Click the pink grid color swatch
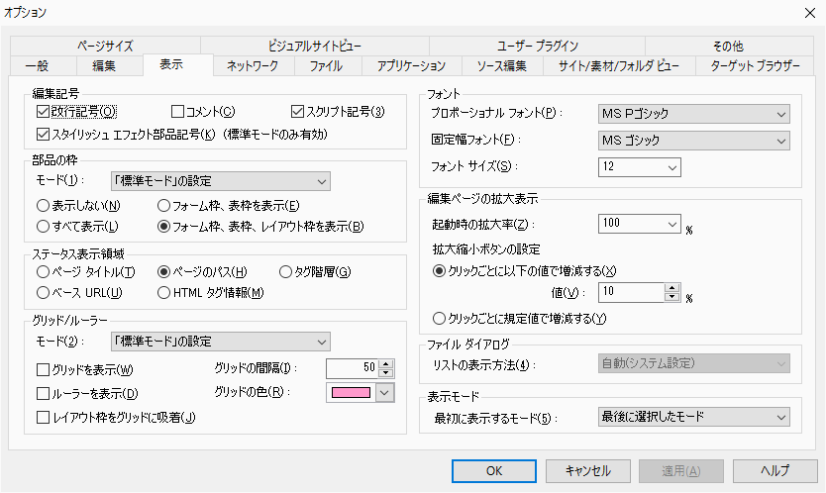 tap(349, 392)
